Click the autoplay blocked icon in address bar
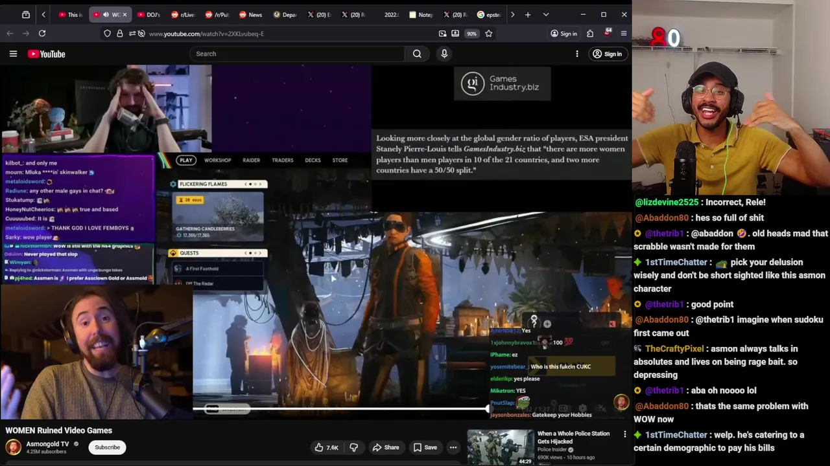Screen dimensions: 830x466 [141, 34]
